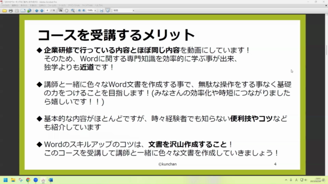The width and height of the screenshot is (328, 184).
Task: Click the line ending ら嬉しいです！！)
Action: [74, 102]
